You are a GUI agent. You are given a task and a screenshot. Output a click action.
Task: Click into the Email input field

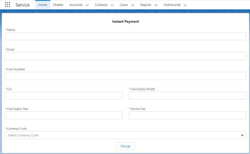tap(125, 56)
